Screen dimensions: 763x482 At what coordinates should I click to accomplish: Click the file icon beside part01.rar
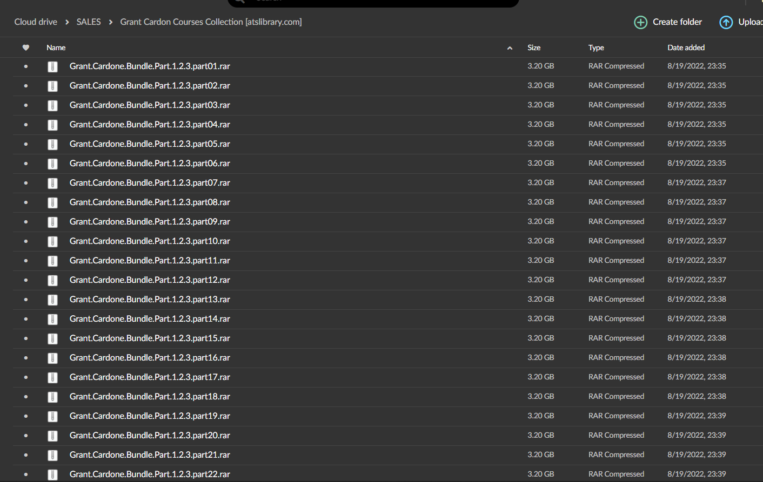(x=52, y=66)
